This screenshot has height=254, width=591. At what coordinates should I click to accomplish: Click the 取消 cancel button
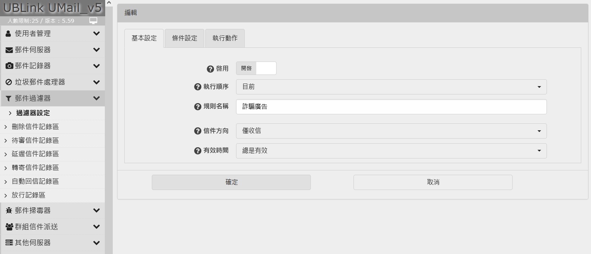(x=433, y=182)
